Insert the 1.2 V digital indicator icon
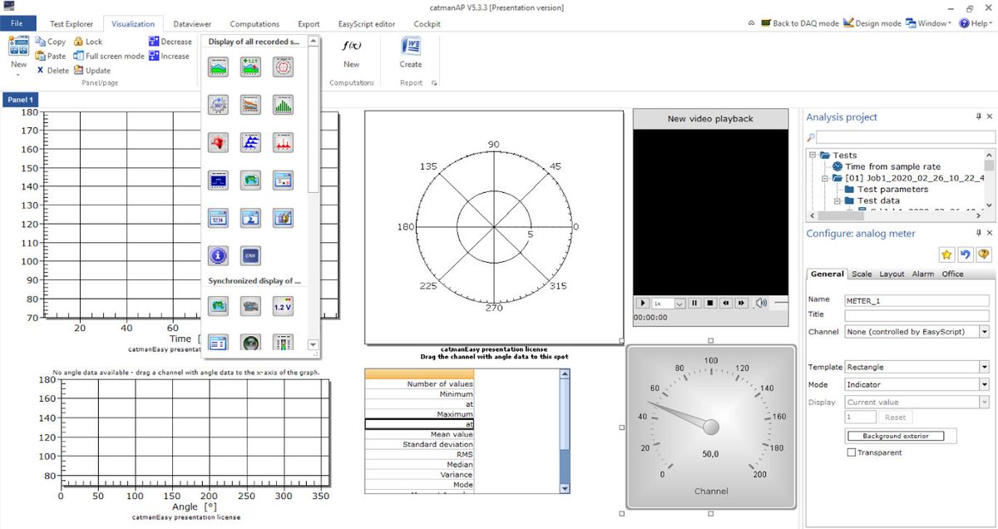Image resolution: width=998 pixels, height=529 pixels. 284,306
